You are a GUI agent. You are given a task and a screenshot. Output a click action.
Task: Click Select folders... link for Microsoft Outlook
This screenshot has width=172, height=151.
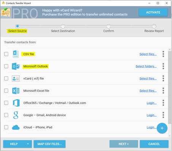pos(146,66)
